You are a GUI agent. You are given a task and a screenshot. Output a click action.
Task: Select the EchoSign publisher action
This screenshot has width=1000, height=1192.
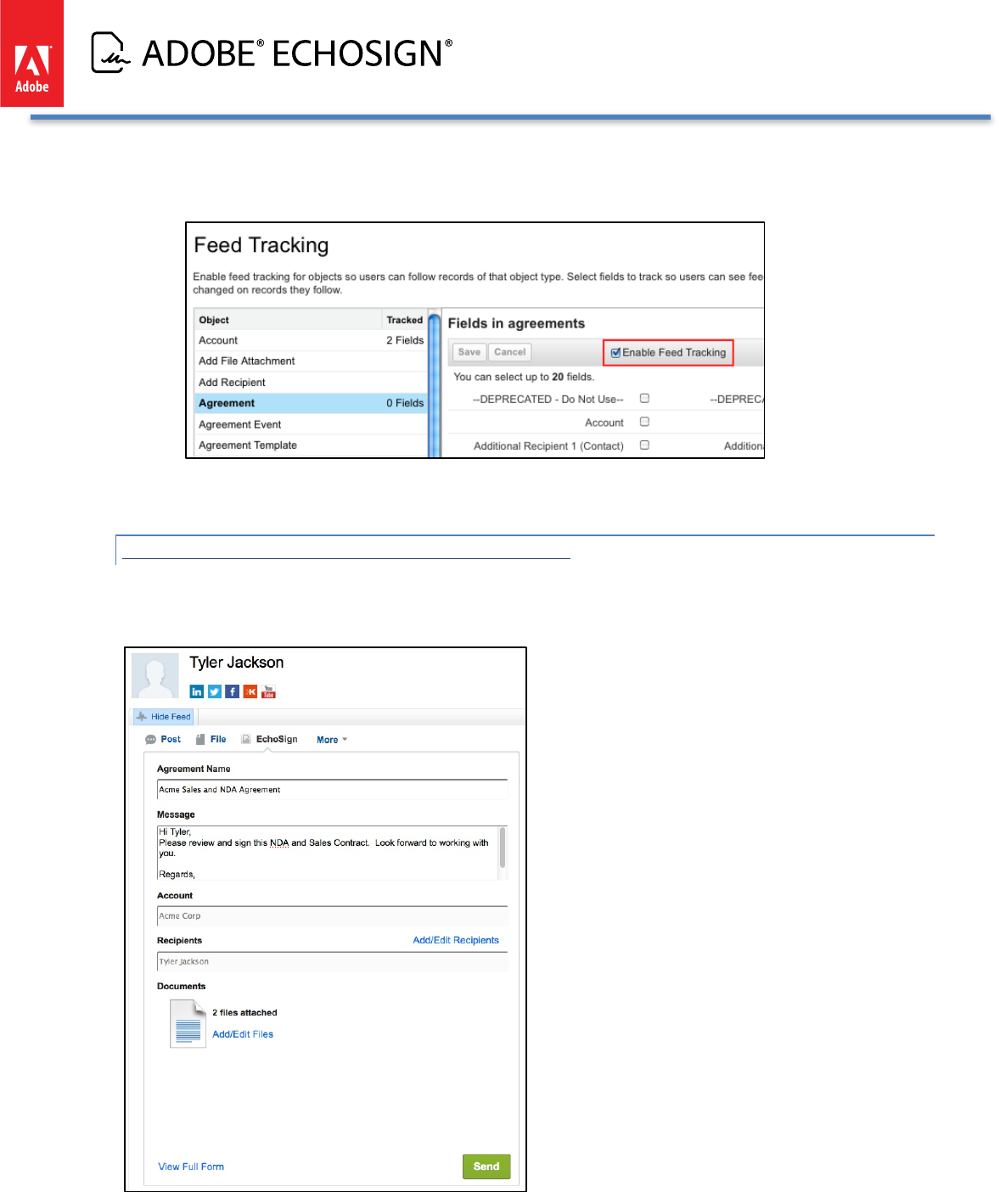click(x=269, y=739)
